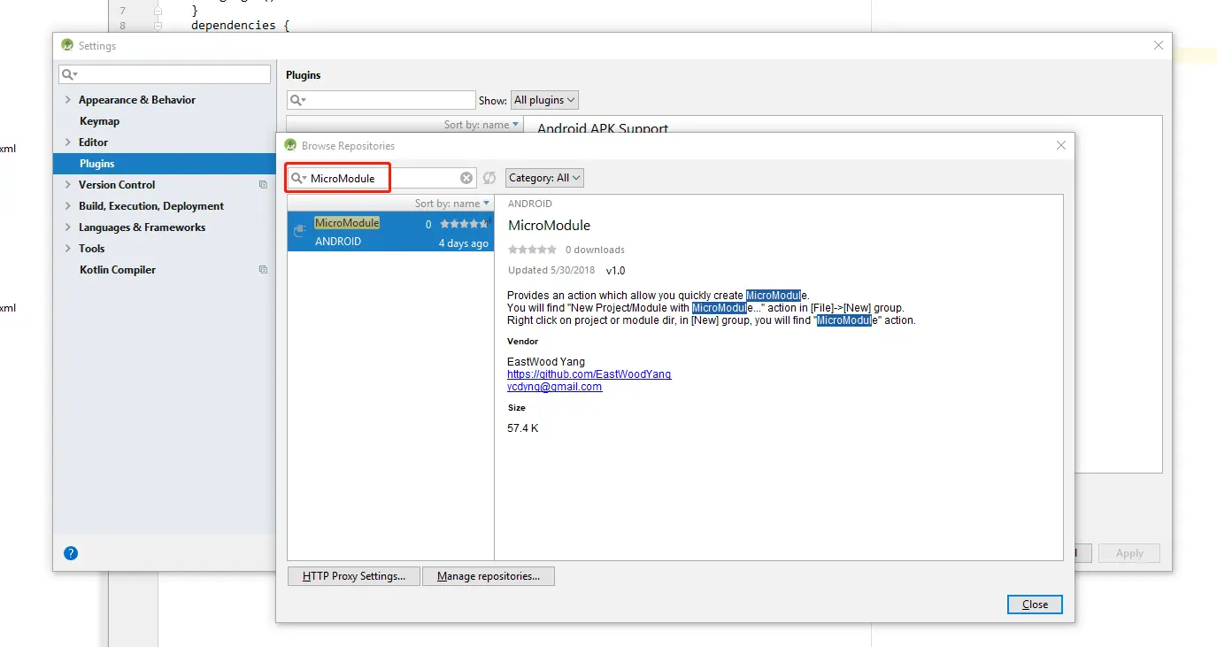Click the Android APK Support text in Settings
The height and width of the screenshot is (647, 1217).
click(x=603, y=128)
